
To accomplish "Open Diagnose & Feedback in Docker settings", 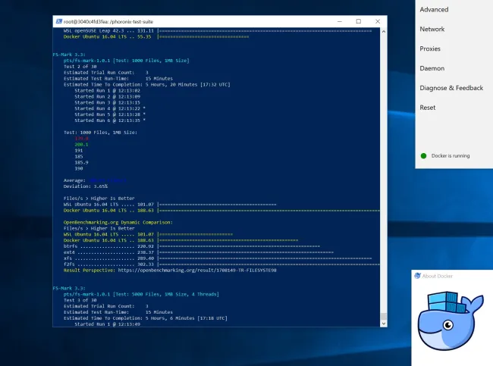I will [451, 88].
